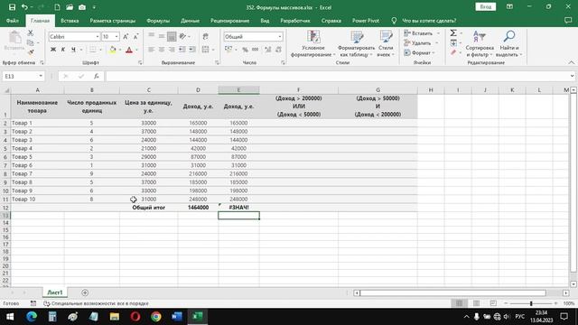Increase decimal places
Viewport: 578px width, 325px height.
point(268,50)
